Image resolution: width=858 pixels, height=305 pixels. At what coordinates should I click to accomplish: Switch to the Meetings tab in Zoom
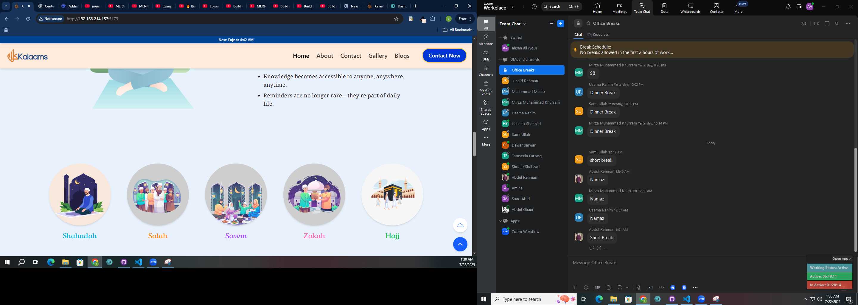pyautogui.click(x=620, y=8)
